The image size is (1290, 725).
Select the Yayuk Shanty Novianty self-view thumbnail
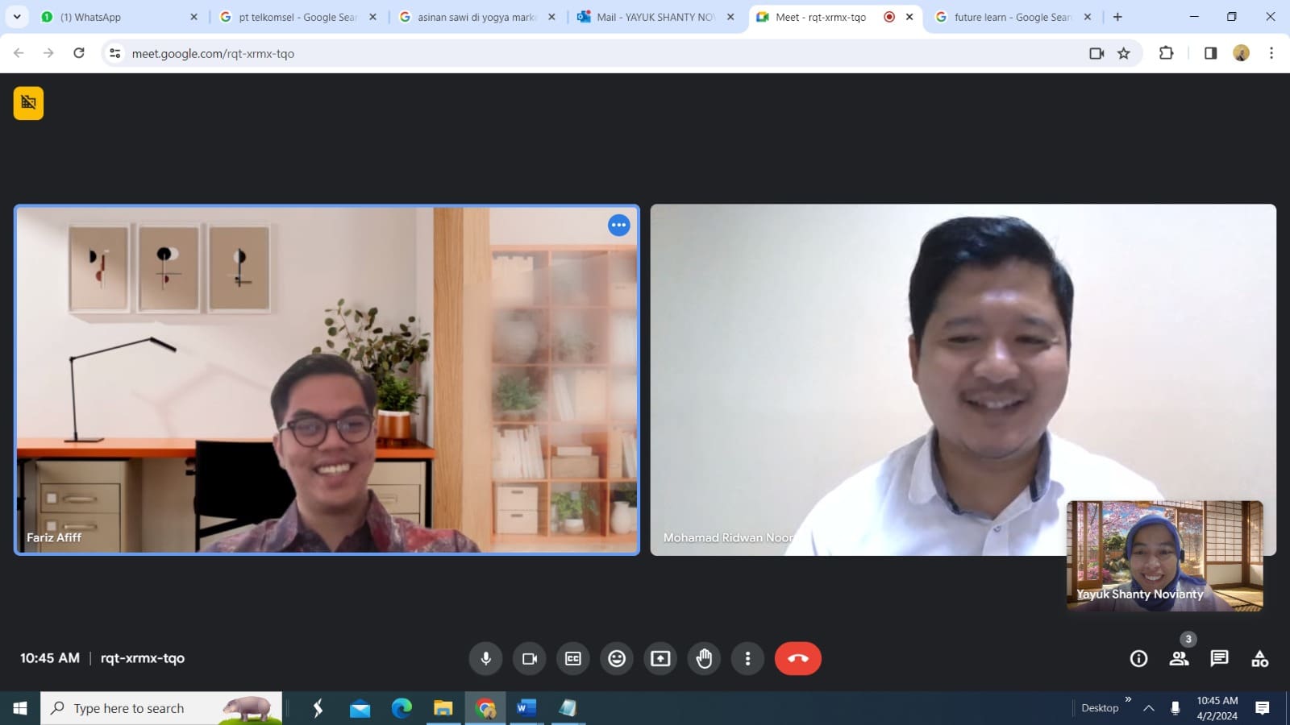(x=1164, y=556)
